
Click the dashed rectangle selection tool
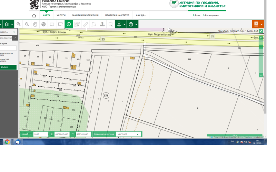[x=110, y=24]
